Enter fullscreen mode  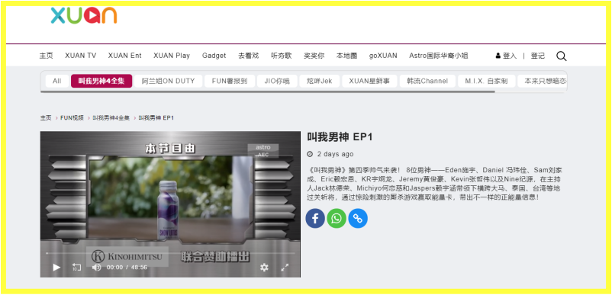[285, 268]
